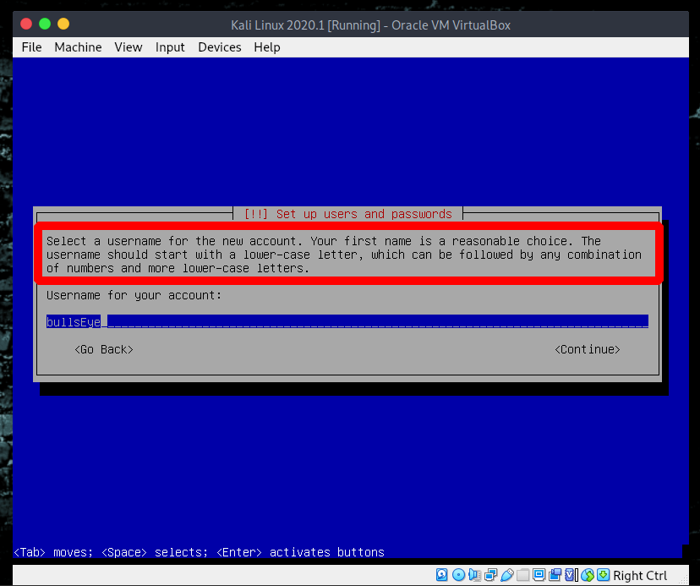The height and width of the screenshot is (586, 700).
Task: Open the audio status icon
Action: pyautogui.click(x=474, y=574)
